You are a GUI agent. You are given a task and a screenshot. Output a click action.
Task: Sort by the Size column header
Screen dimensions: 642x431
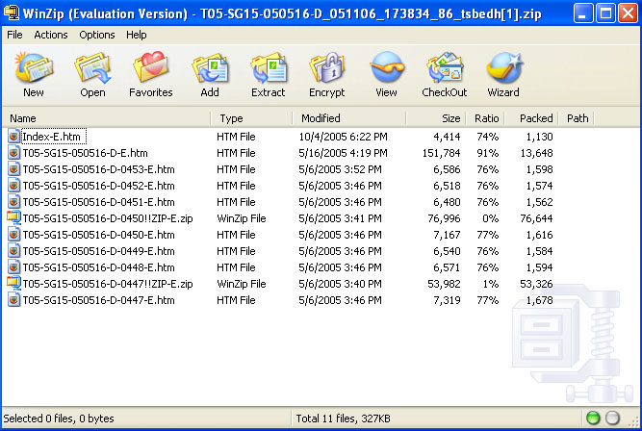(436, 118)
